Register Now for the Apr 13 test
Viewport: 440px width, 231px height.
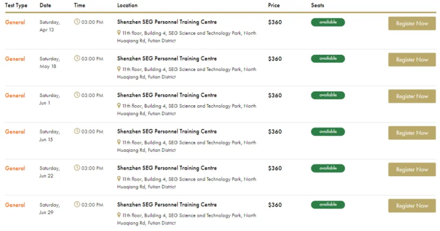[412, 23]
